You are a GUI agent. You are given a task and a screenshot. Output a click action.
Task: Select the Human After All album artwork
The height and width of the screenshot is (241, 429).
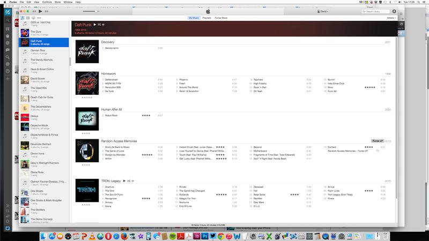(87, 119)
